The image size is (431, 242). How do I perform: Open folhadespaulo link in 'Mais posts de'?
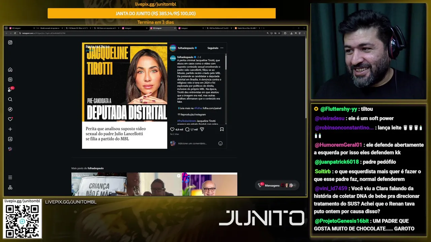[x=96, y=168]
